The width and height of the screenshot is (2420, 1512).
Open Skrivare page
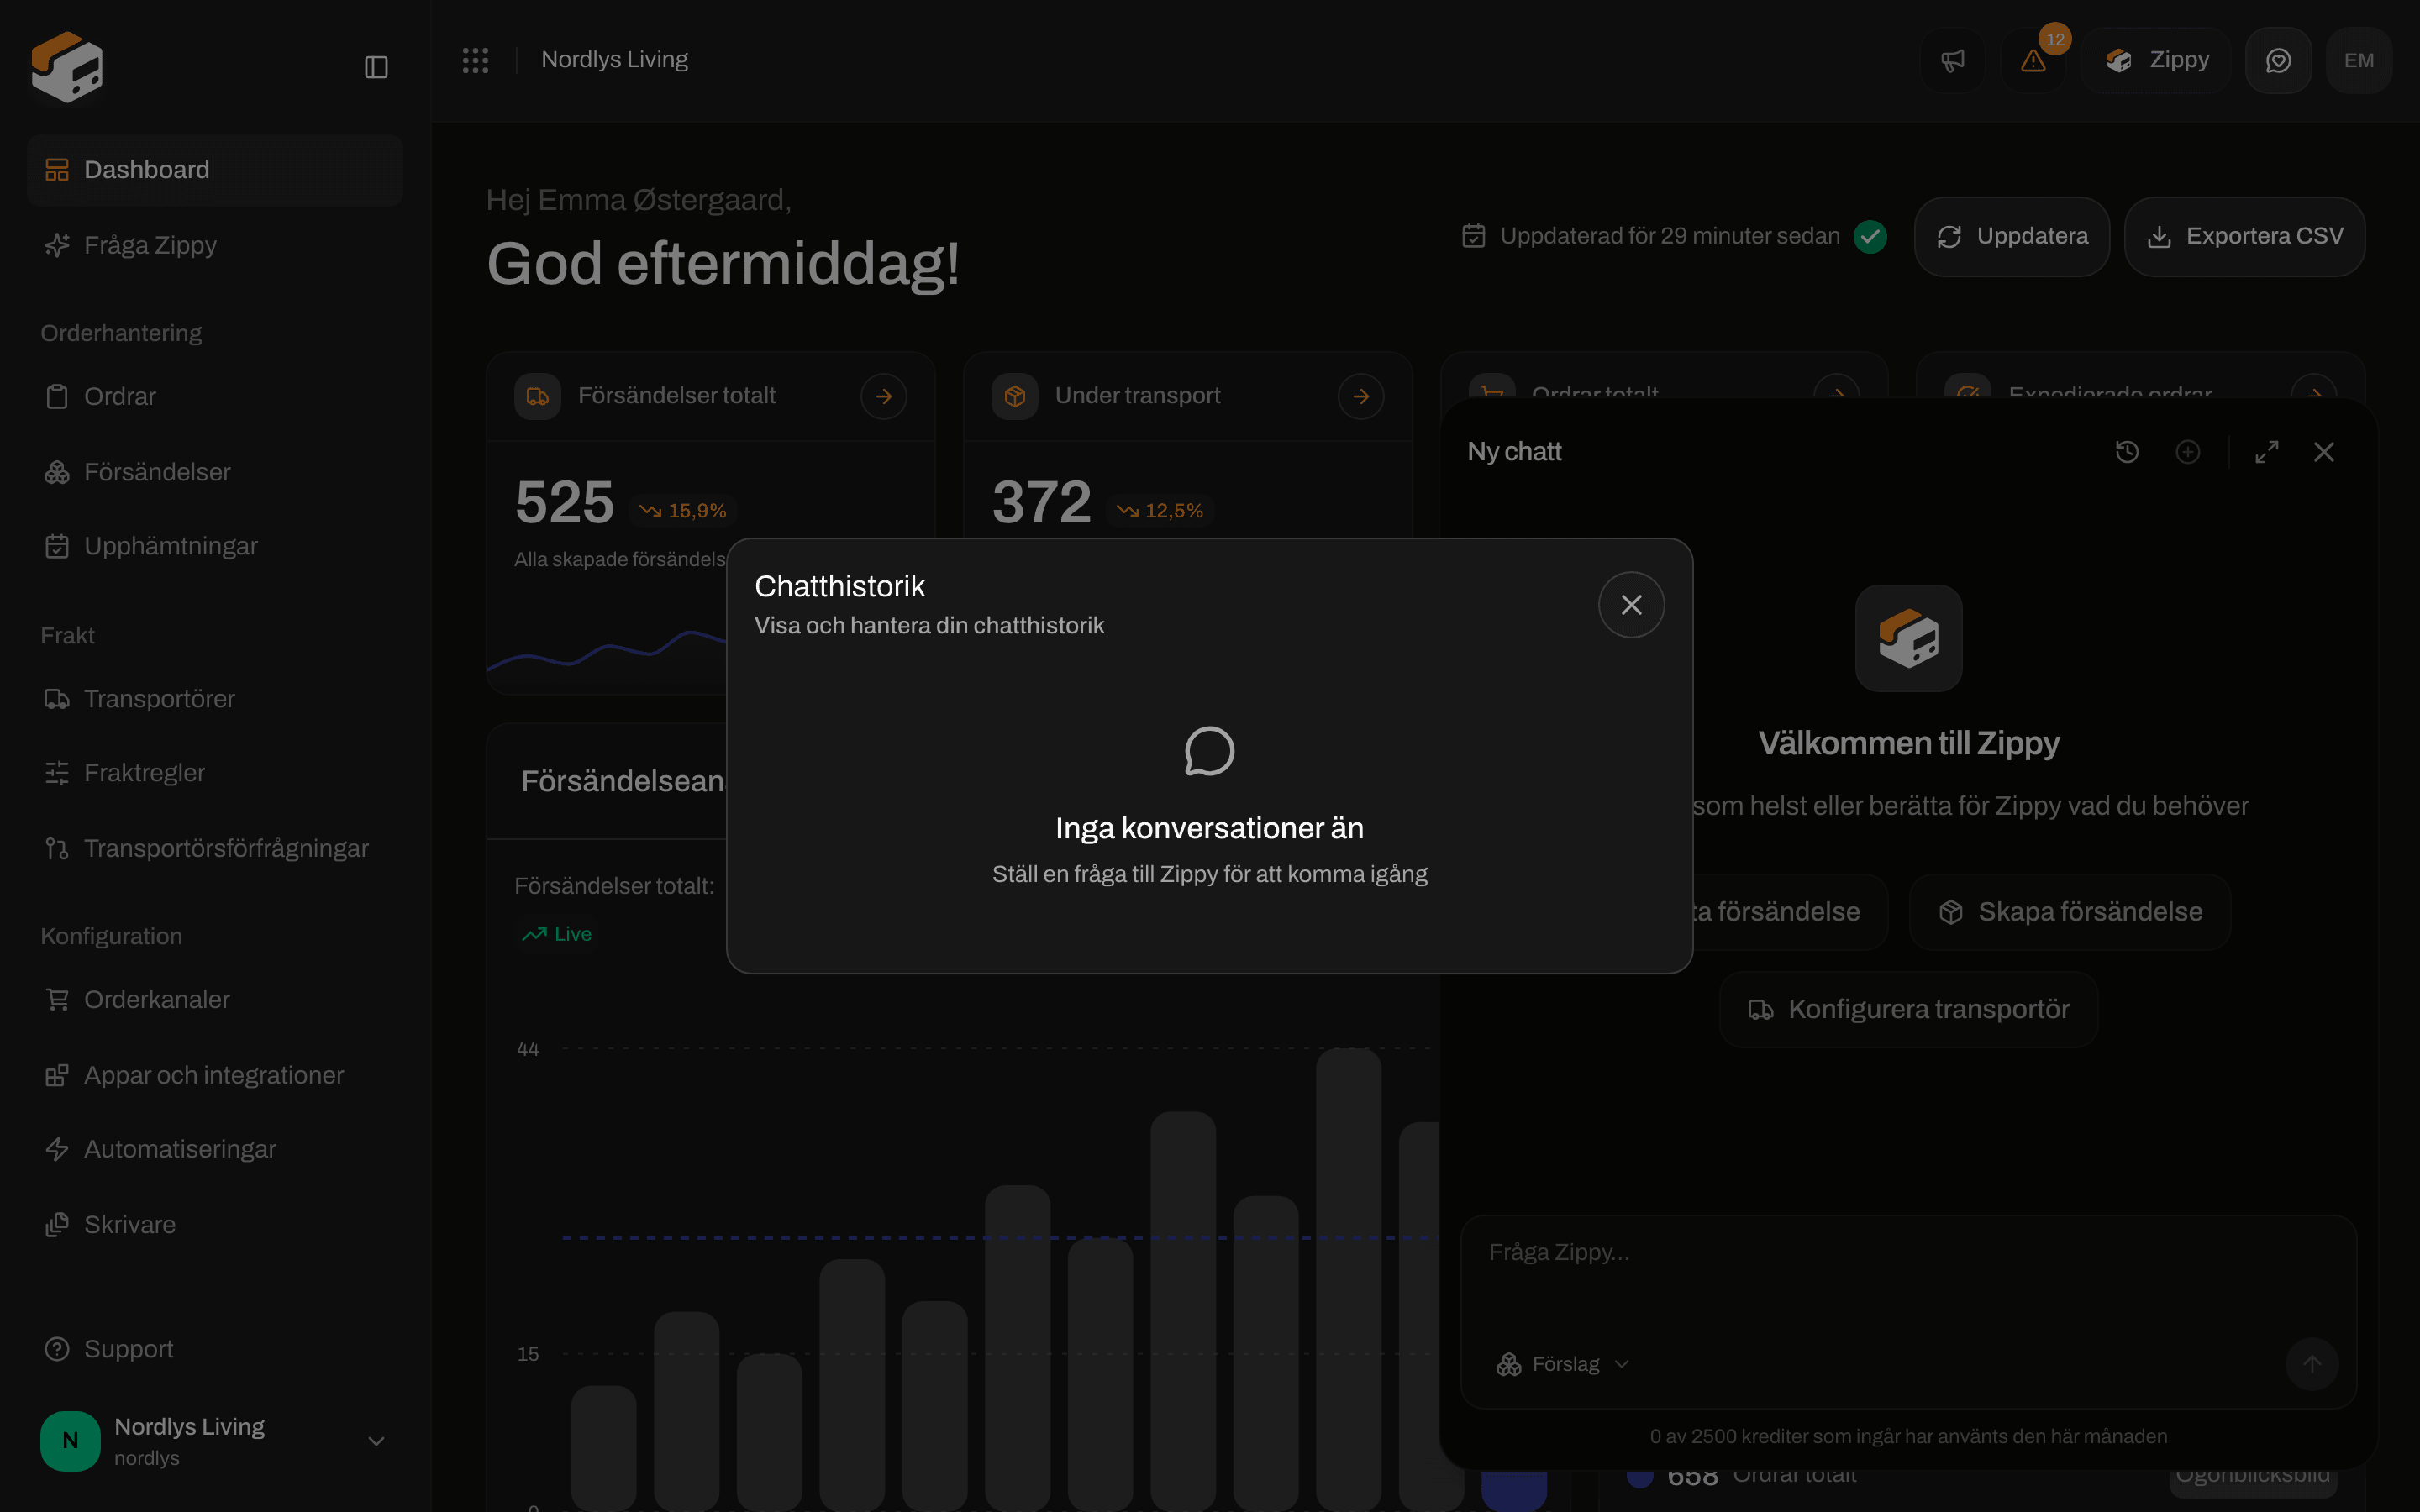[215, 1224]
